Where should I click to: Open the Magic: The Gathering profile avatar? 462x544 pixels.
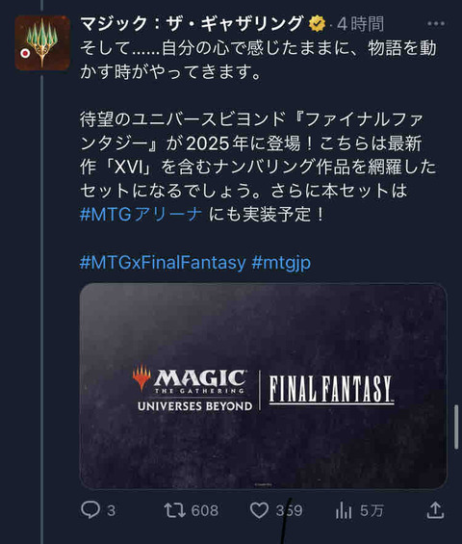[x=42, y=43]
